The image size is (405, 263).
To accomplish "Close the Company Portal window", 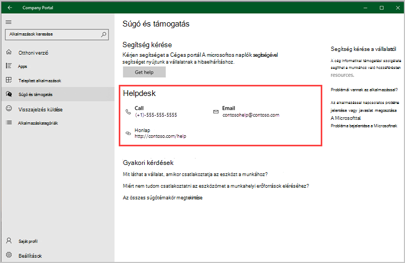I will [x=398, y=8].
